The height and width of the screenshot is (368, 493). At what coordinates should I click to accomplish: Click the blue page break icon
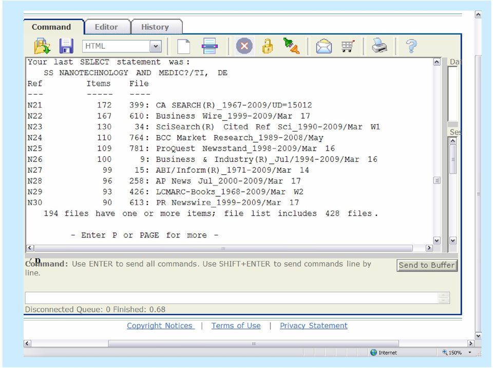(x=210, y=46)
